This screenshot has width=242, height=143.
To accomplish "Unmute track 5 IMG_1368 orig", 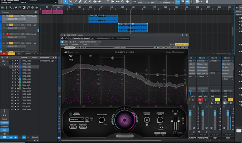I will click(x=7, y=34).
